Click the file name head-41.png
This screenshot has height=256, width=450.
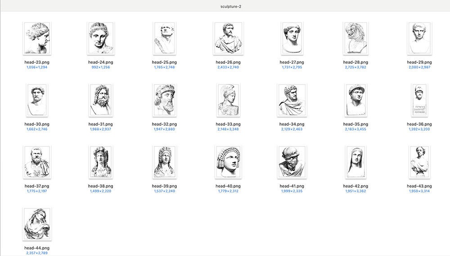coord(292,186)
